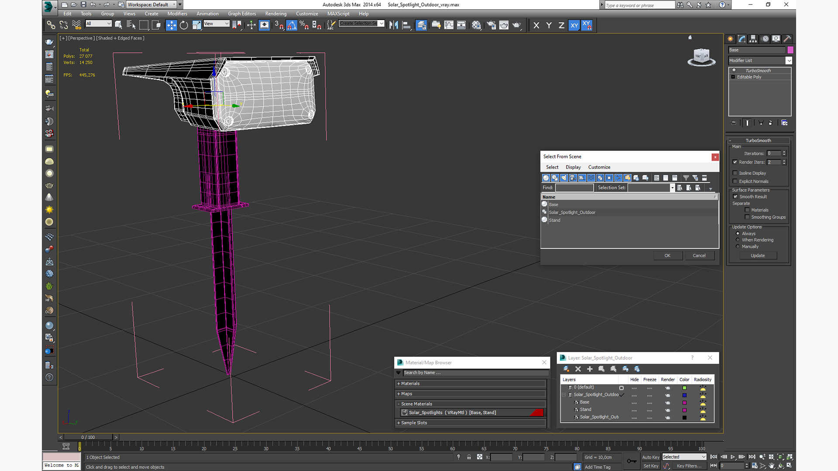Image resolution: width=838 pixels, height=471 pixels.
Task: Select the Manually update option
Action: [738, 246]
